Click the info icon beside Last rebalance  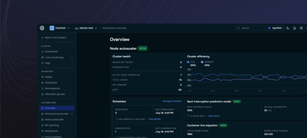[117, 119]
